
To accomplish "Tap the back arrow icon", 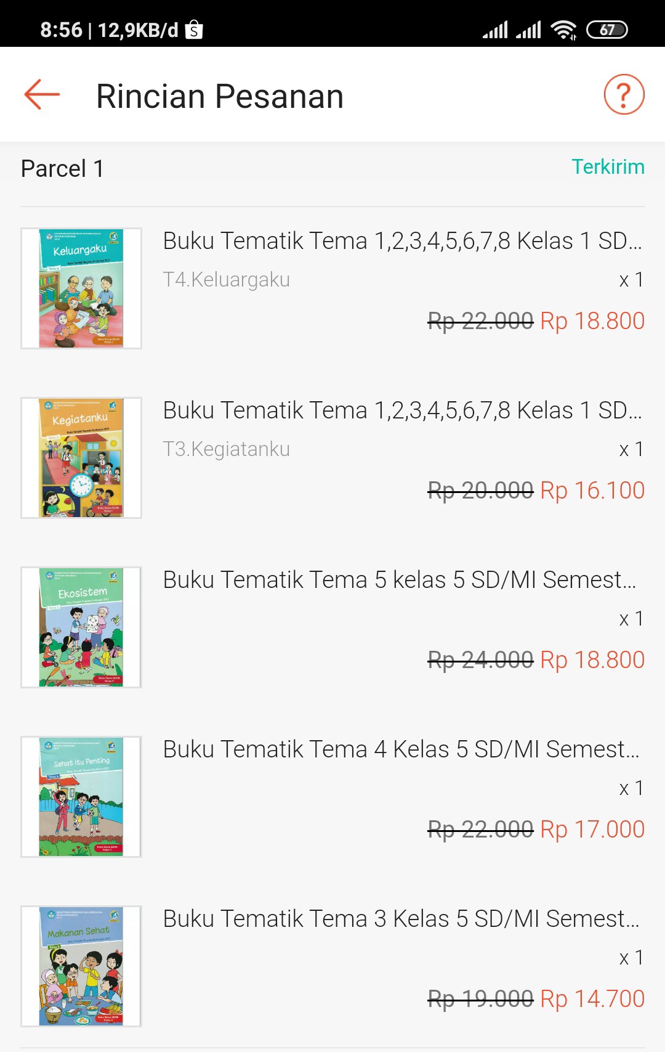I will pos(42,95).
